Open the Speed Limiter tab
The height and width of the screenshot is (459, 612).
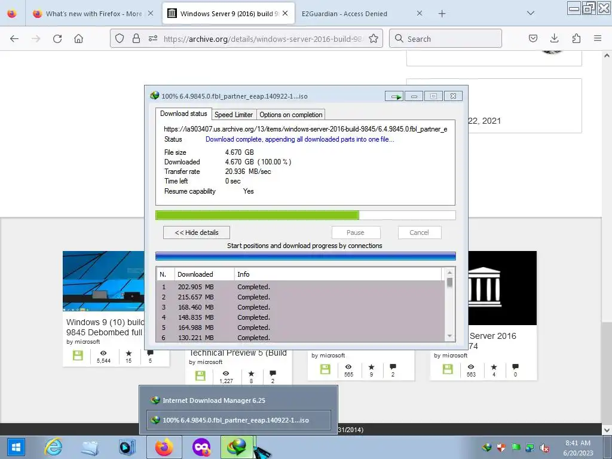234,115
